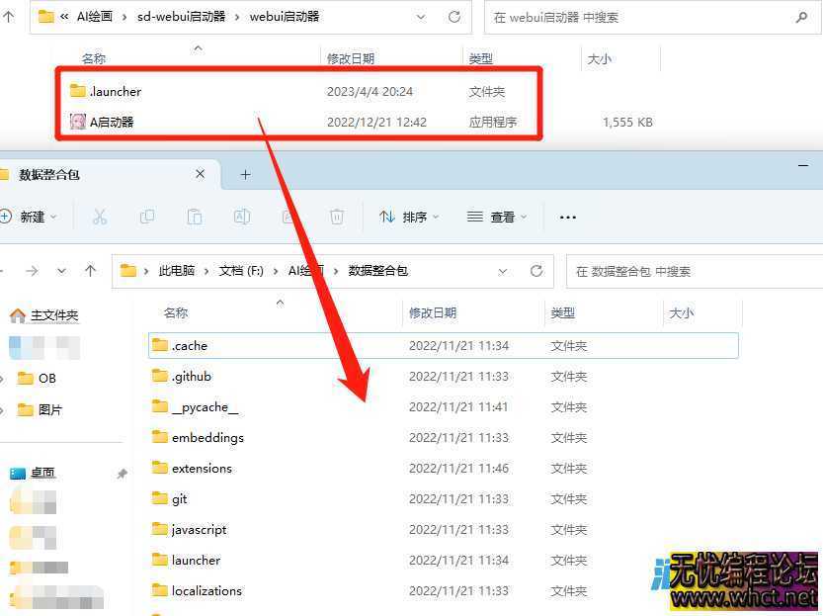Click the Delete trash can icon
Image resolution: width=823 pixels, height=616 pixels.
(337, 217)
